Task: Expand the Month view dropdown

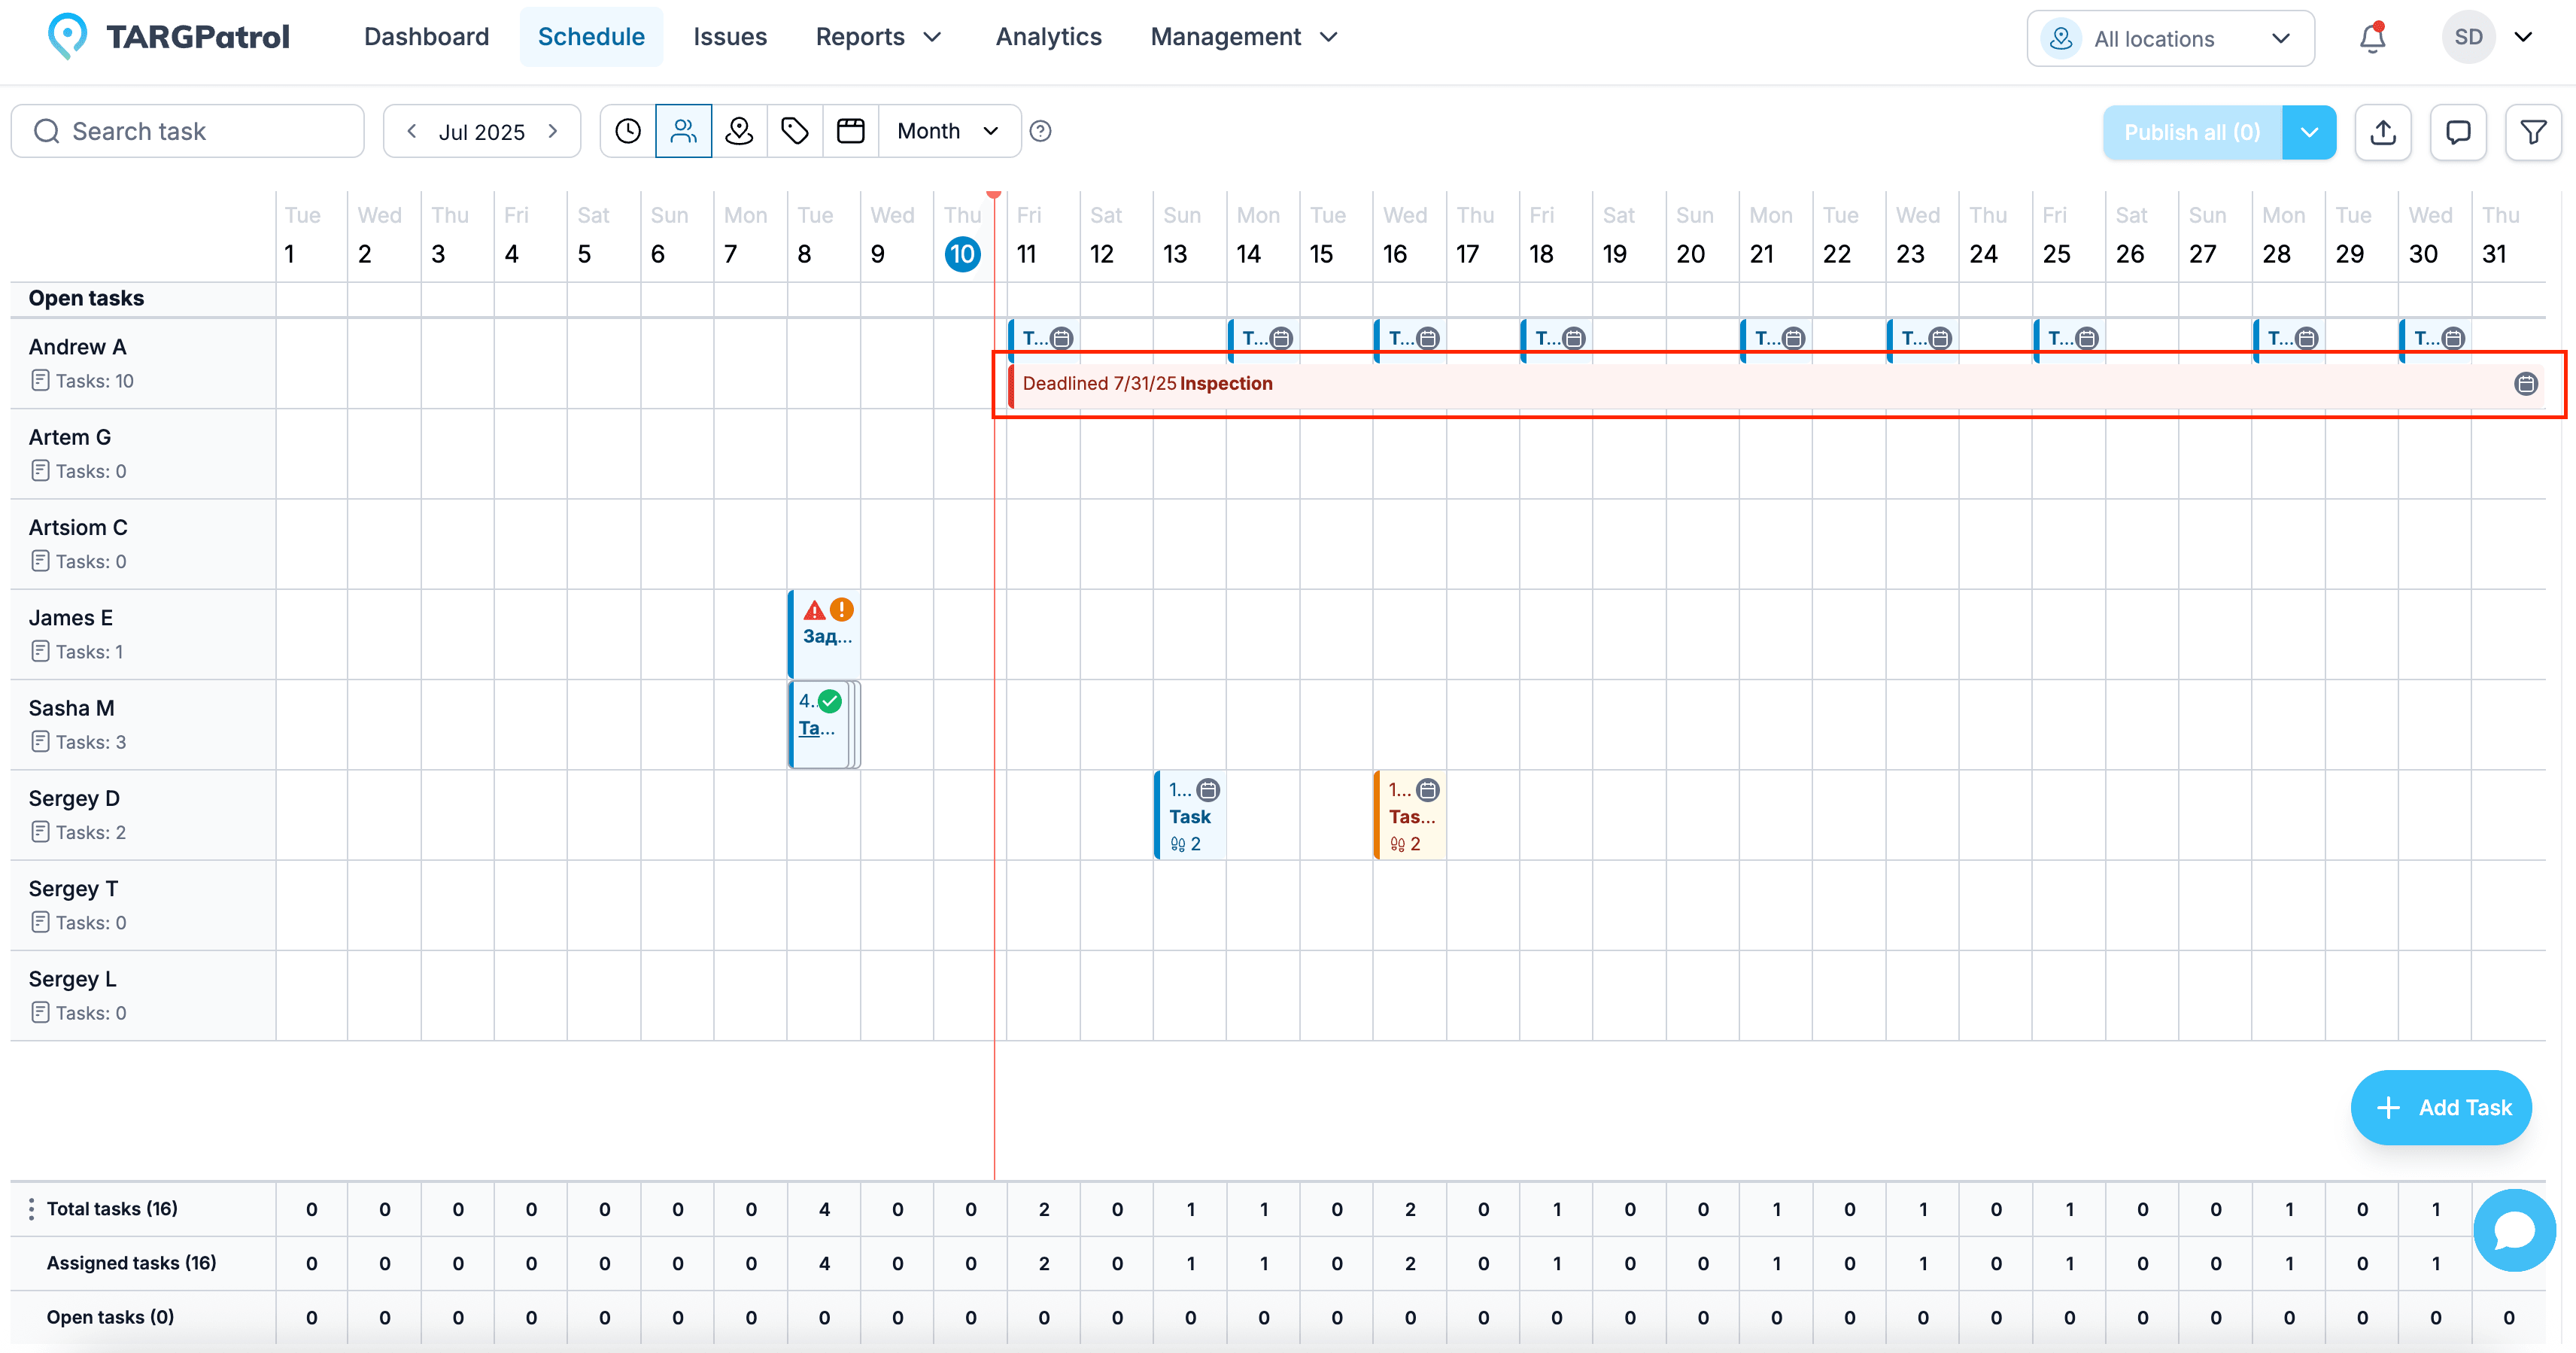Action: pos(949,131)
